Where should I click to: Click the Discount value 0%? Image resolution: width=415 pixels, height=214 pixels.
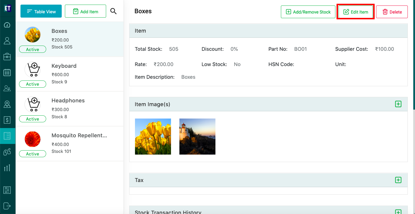click(234, 49)
